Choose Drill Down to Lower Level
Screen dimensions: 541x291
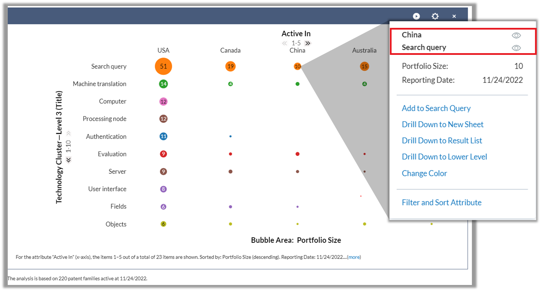(444, 157)
